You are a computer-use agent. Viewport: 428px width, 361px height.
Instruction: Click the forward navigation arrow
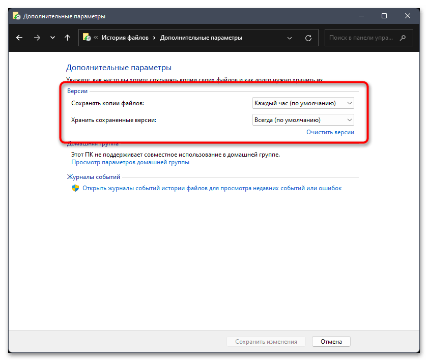[x=37, y=38]
